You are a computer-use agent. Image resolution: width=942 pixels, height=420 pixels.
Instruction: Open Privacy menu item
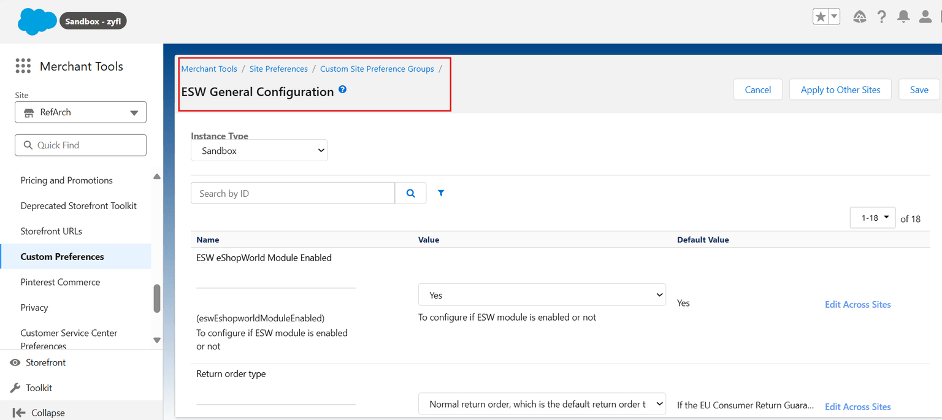(x=34, y=308)
